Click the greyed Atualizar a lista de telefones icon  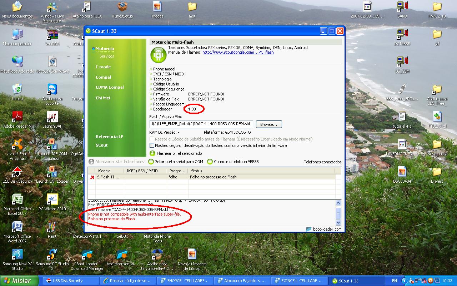point(91,162)
